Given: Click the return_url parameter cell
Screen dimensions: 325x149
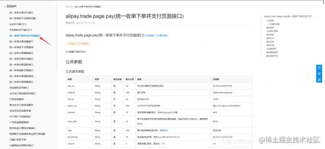Looking at the screenshot, I should [x=80, y=106].
